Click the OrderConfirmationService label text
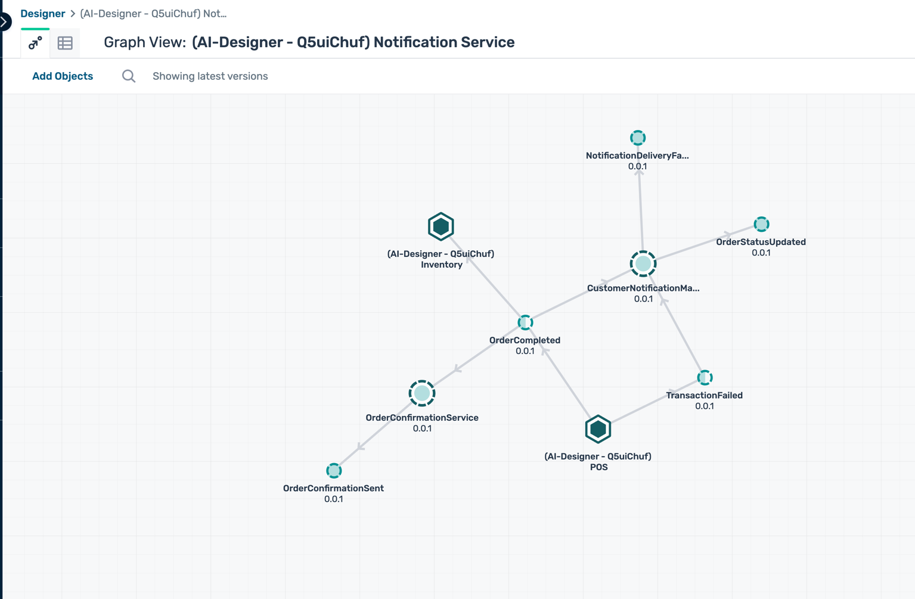915x599 pixels. (x=422, y=418)
